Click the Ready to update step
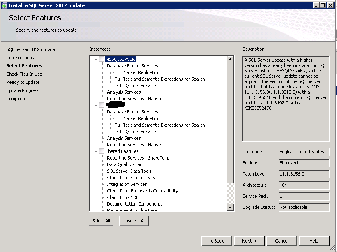Screen dimensions: 337x252 [23, 82]
